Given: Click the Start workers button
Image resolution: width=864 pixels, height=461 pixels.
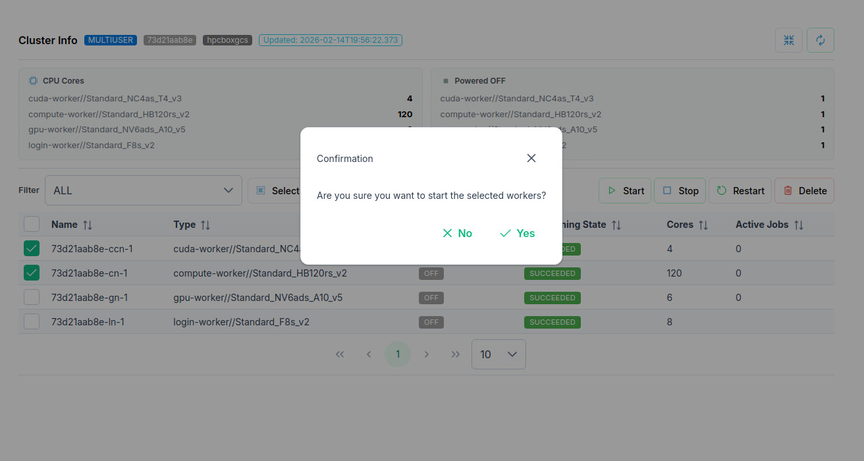Looking at the screenshot, I should pos(625,190).
